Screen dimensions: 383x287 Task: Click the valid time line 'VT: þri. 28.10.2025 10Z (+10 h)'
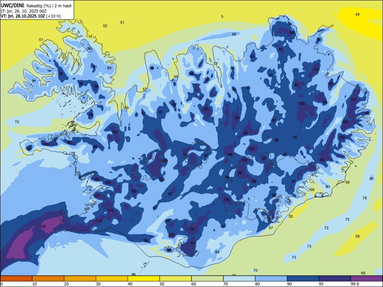click(31, 16)
